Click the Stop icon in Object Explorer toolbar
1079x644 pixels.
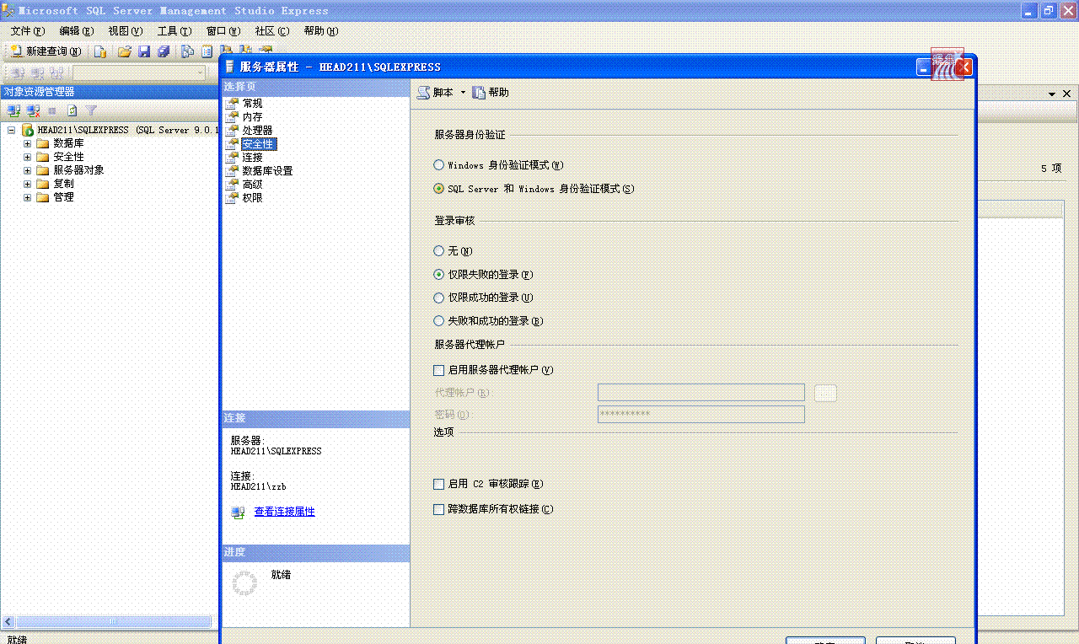coord(52,110)
